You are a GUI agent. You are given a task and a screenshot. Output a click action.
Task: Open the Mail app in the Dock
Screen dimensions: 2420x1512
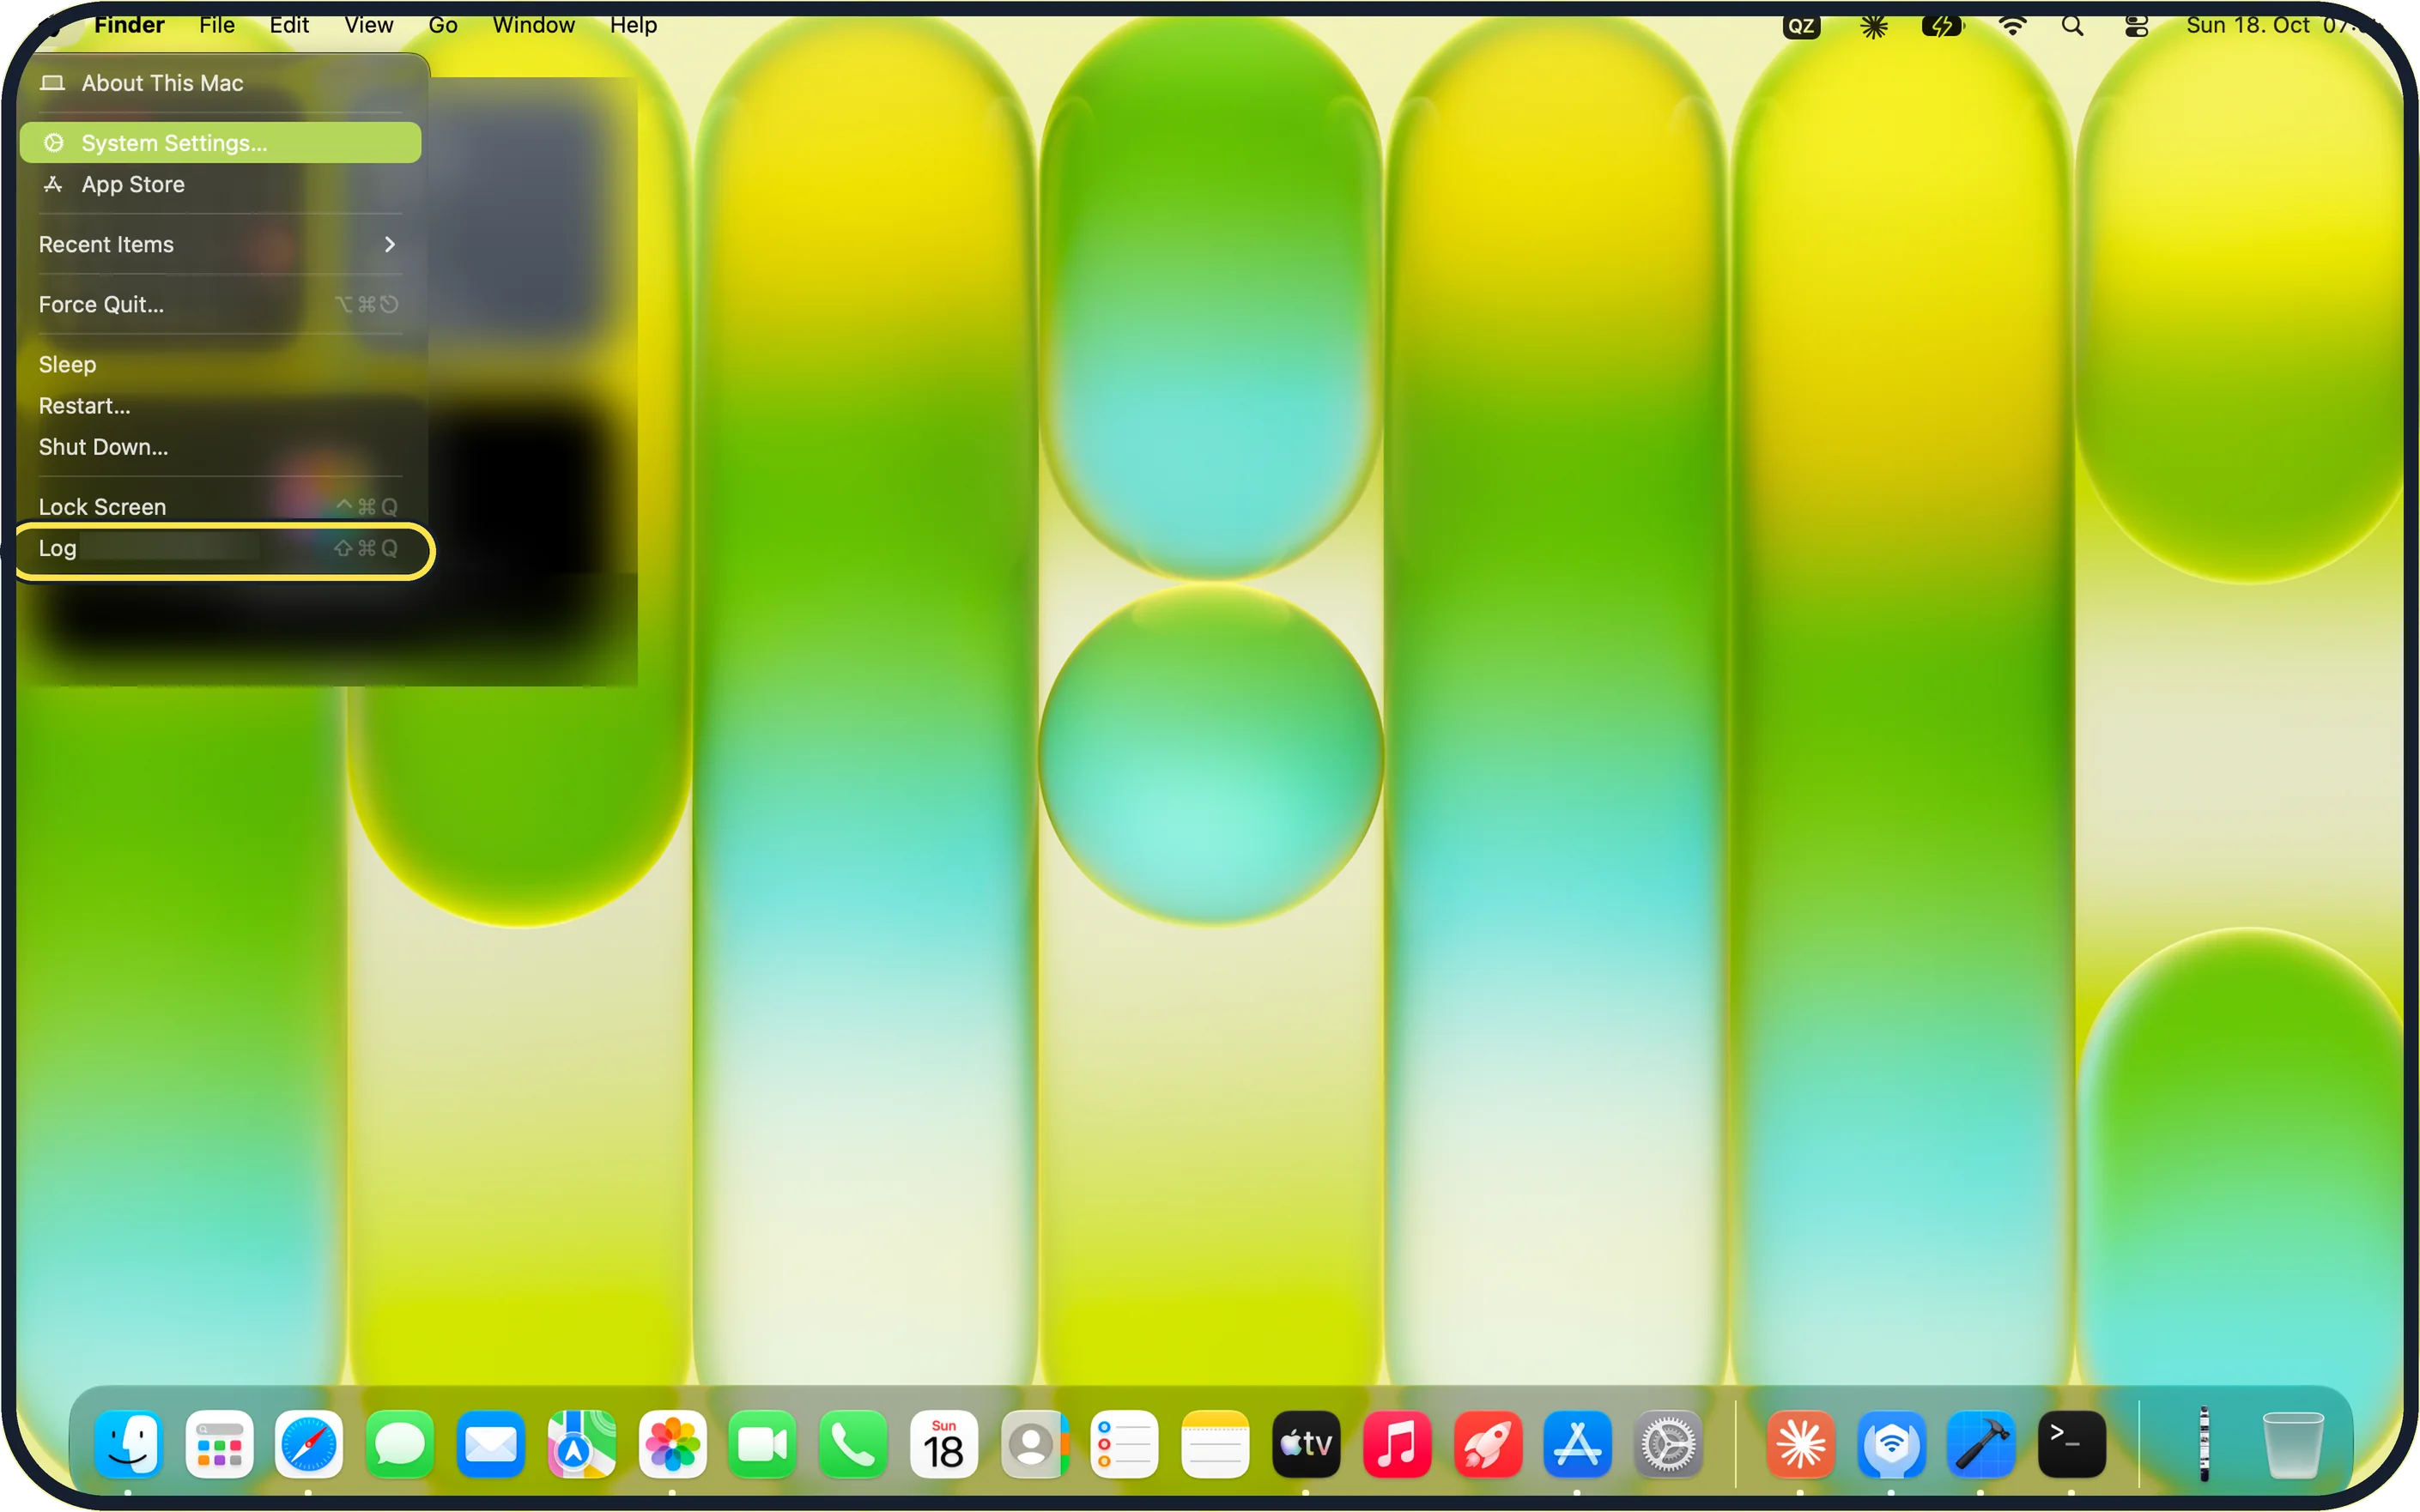click(x=491, y=1444)
